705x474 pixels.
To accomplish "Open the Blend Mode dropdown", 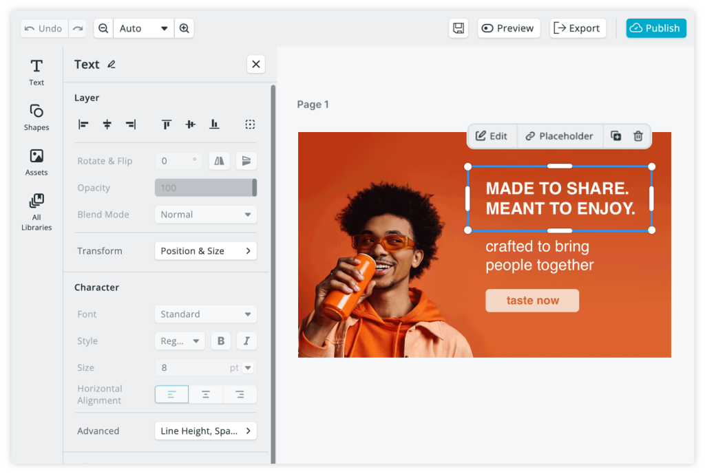I will (205, 215).
